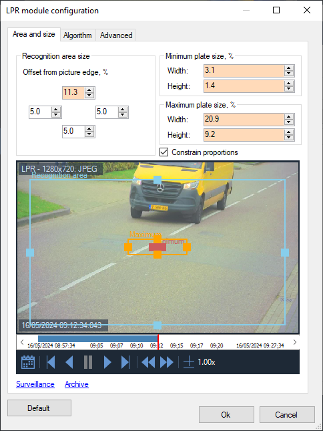Click the red timeline position marker

coord(158,342)
